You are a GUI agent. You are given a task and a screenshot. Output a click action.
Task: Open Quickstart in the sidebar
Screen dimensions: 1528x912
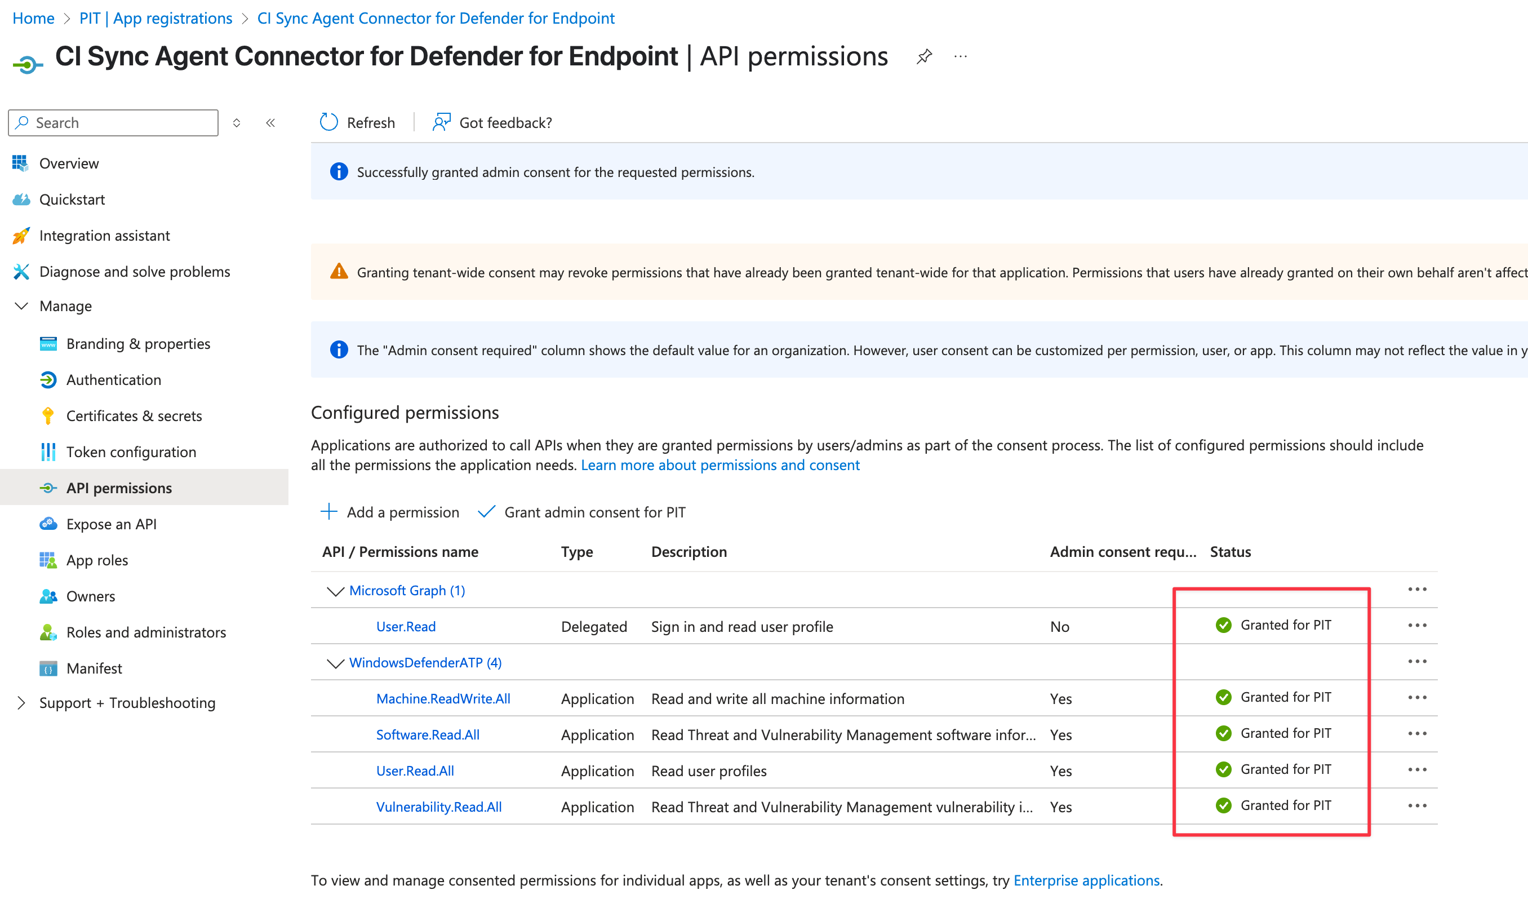click(72, 199)
